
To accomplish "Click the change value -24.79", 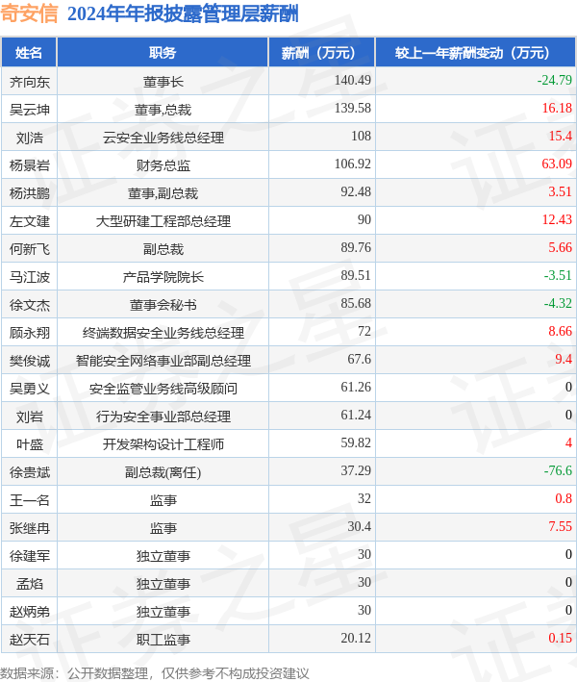I will point(554,80).
